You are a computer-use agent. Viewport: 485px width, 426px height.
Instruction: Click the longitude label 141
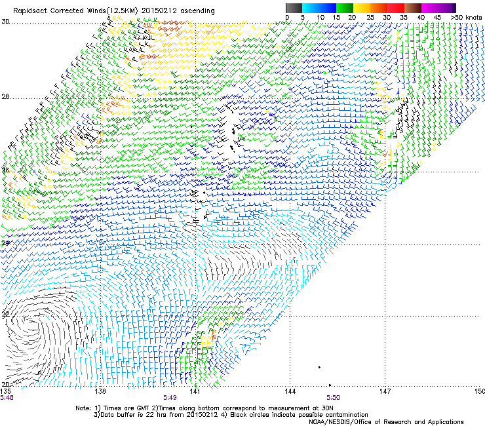click(195, 391)
